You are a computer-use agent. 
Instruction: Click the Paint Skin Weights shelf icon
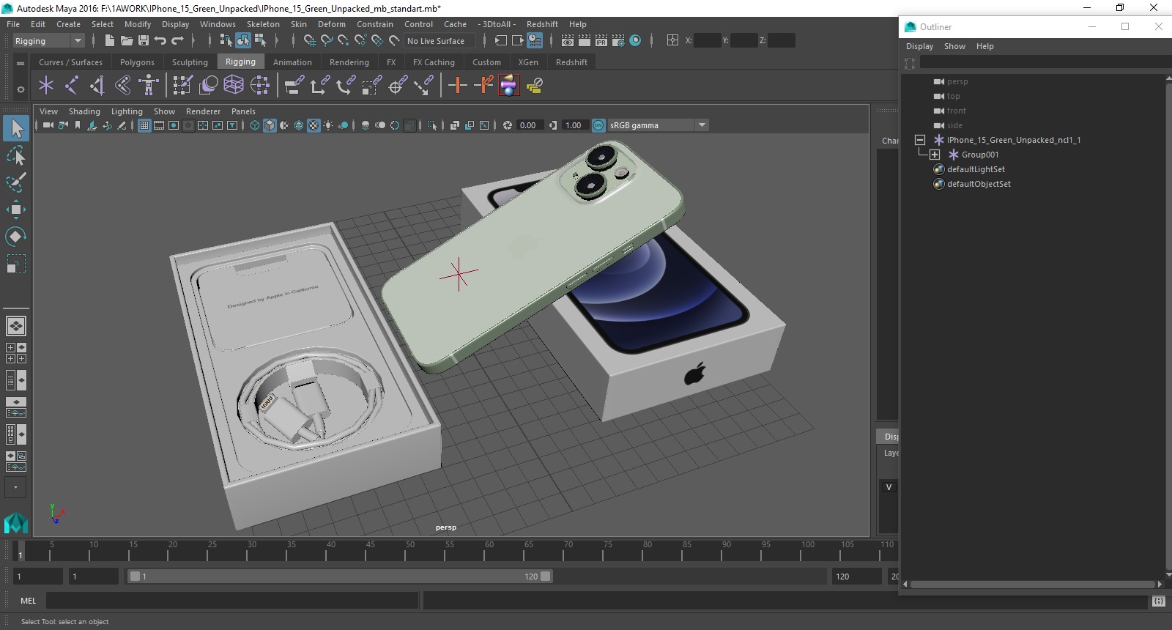click(182, 86)
